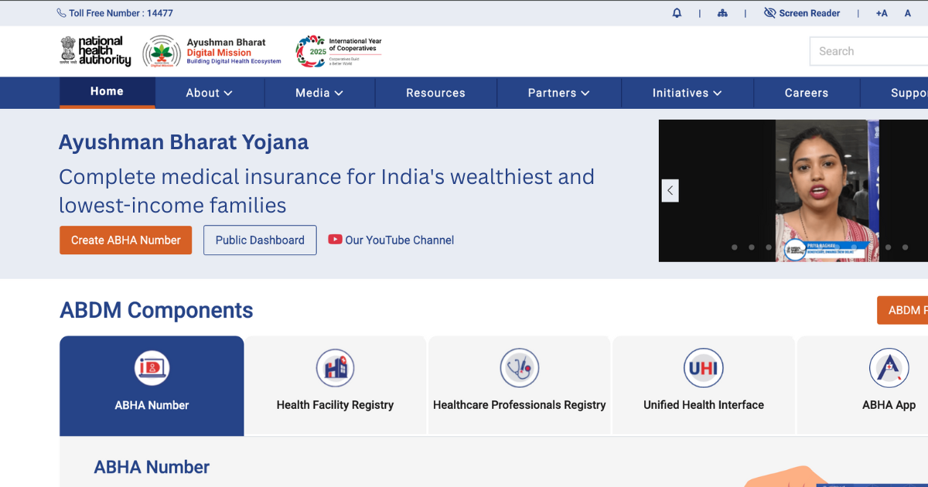The width and height of the screenshot is (928, 487).
Task: Switch to Unified Health Interface tab
Action: (x=703, y=386)
